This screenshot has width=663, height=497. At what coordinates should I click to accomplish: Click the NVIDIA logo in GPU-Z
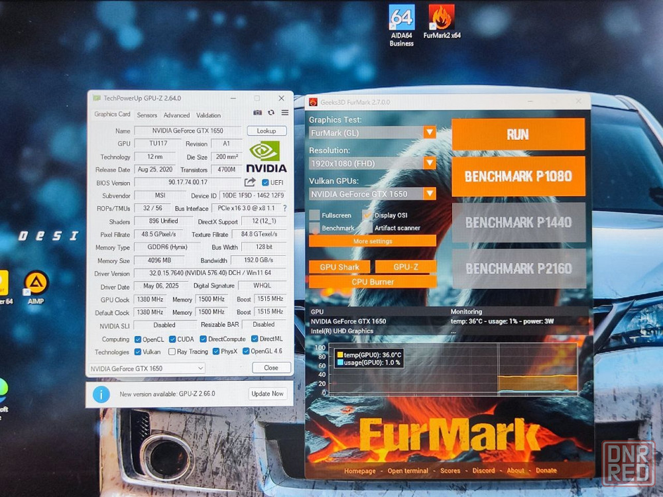[267, 156]
